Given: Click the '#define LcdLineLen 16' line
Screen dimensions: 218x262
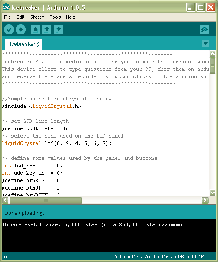Looking at the screenshot, I should tap(35, 128).
